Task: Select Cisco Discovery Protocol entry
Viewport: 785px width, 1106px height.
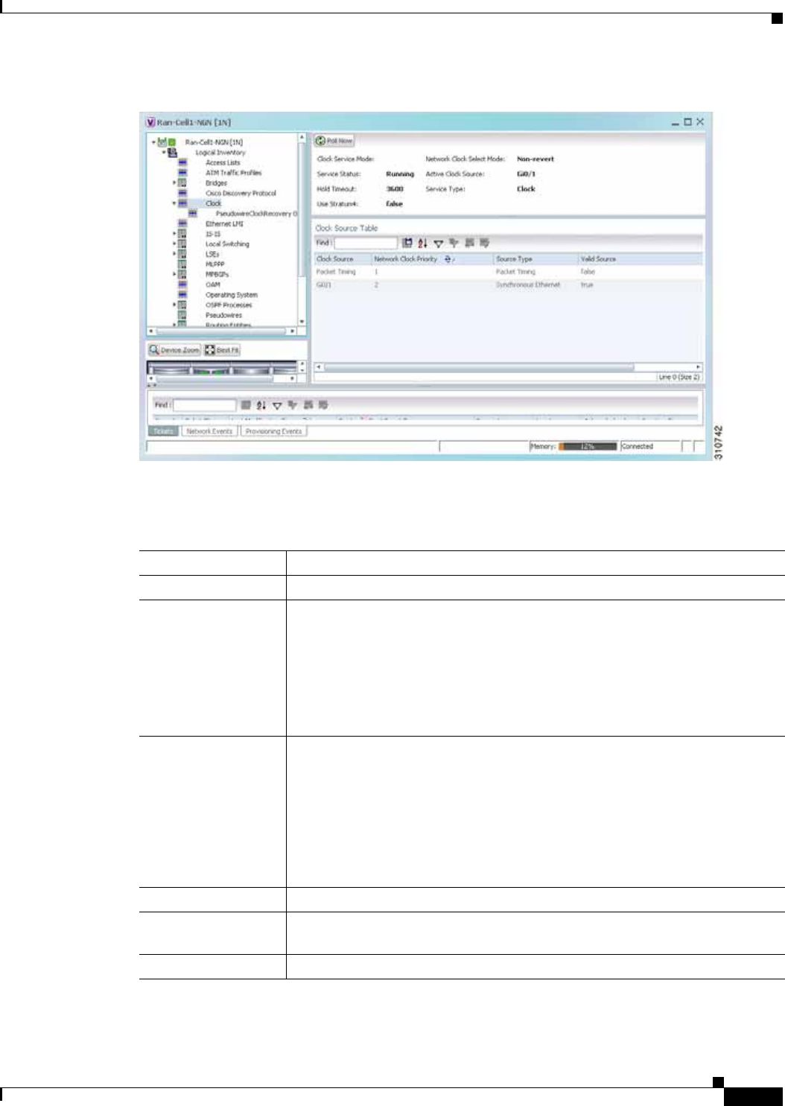Action: [241, 193]
